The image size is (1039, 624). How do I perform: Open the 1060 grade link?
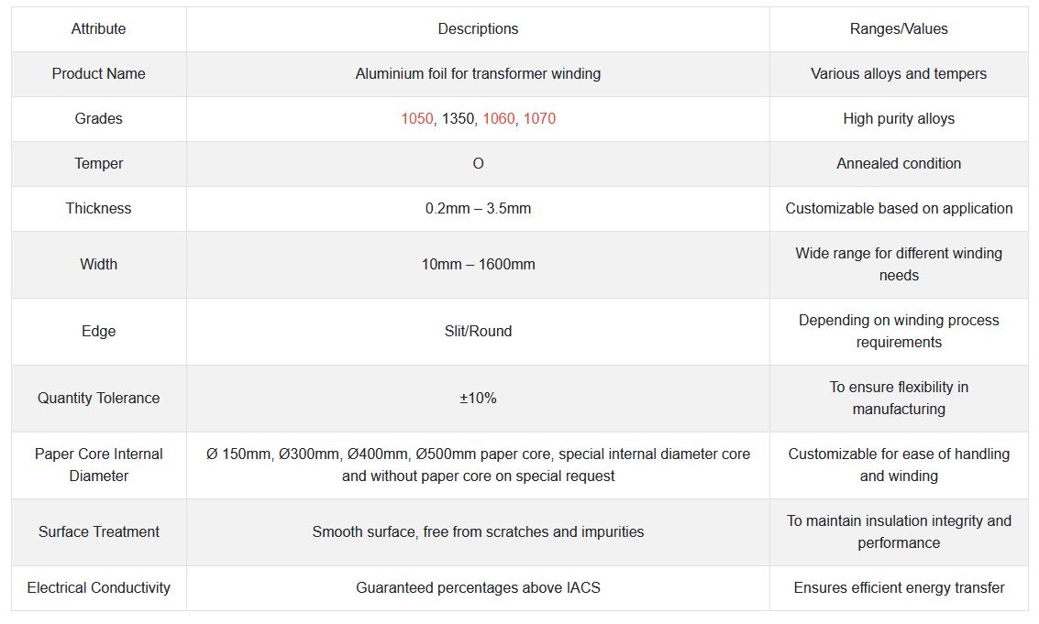pyautogui.click(x=499, y=119)
